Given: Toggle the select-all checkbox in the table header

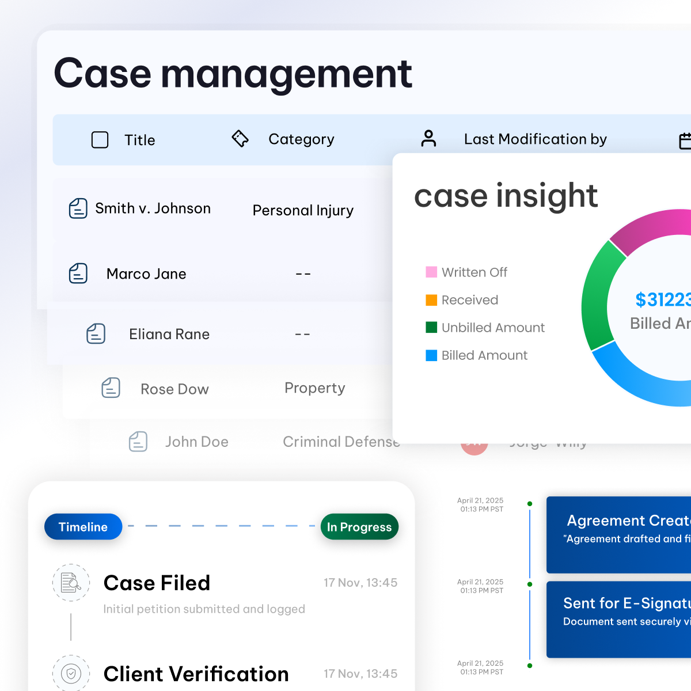Looking at the screenshot, I should 100,139.
